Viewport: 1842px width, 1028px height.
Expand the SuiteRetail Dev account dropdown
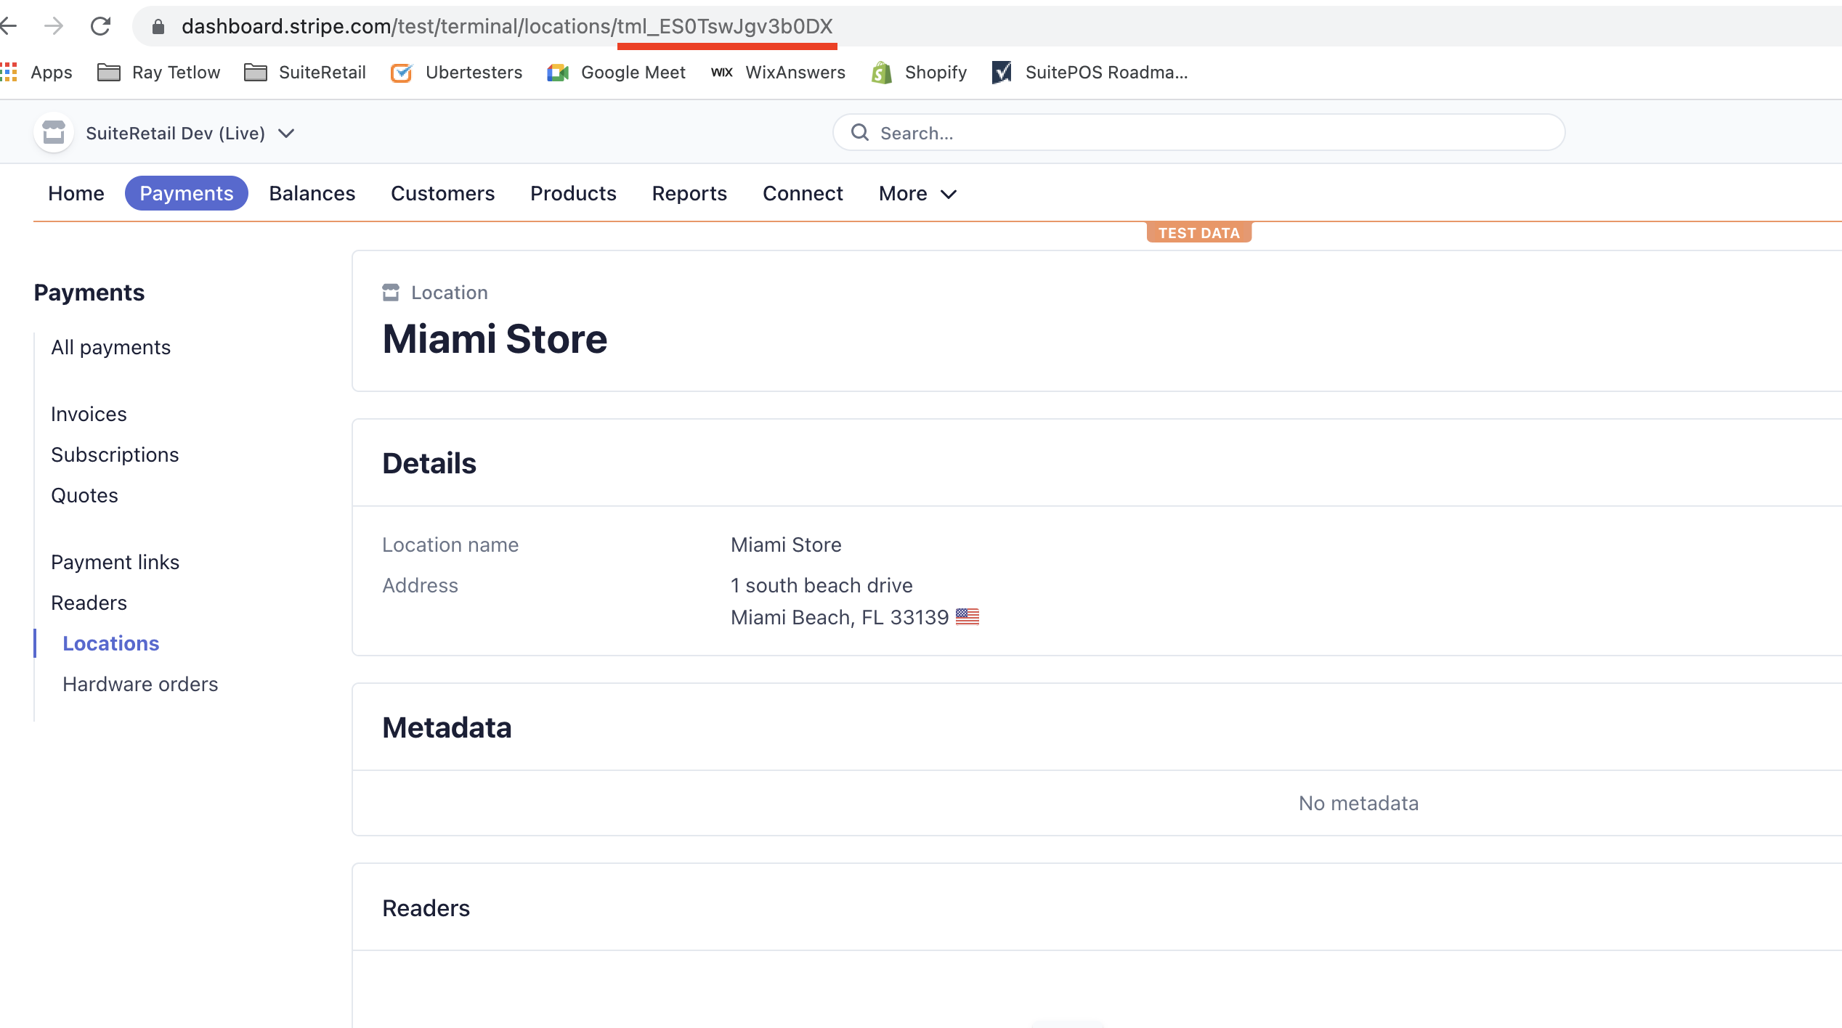click(x=286, y=133)
